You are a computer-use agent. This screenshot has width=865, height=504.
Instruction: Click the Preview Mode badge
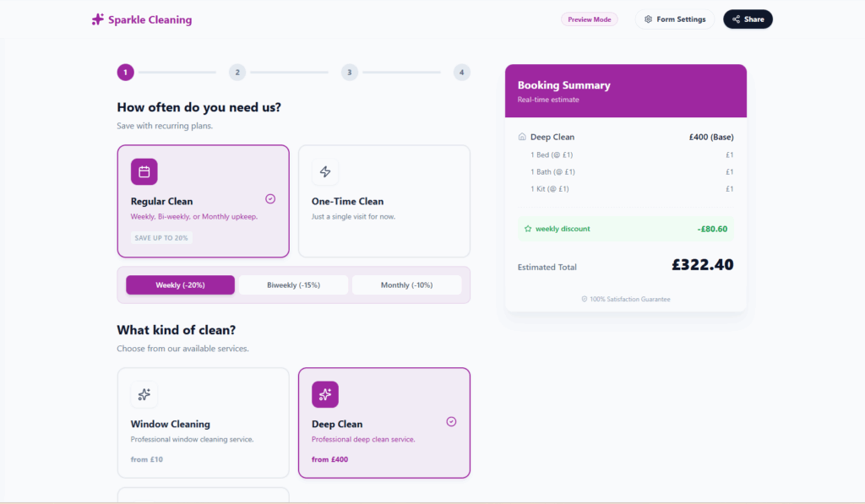click(590, 19)
